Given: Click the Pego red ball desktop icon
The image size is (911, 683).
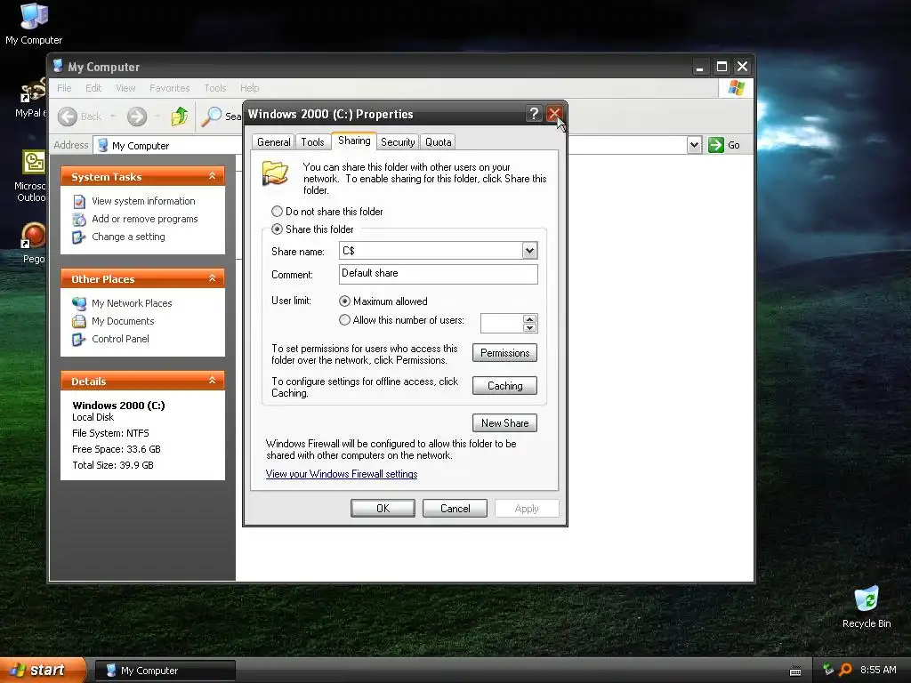Looking at the screenshot, I should [33, 236].
